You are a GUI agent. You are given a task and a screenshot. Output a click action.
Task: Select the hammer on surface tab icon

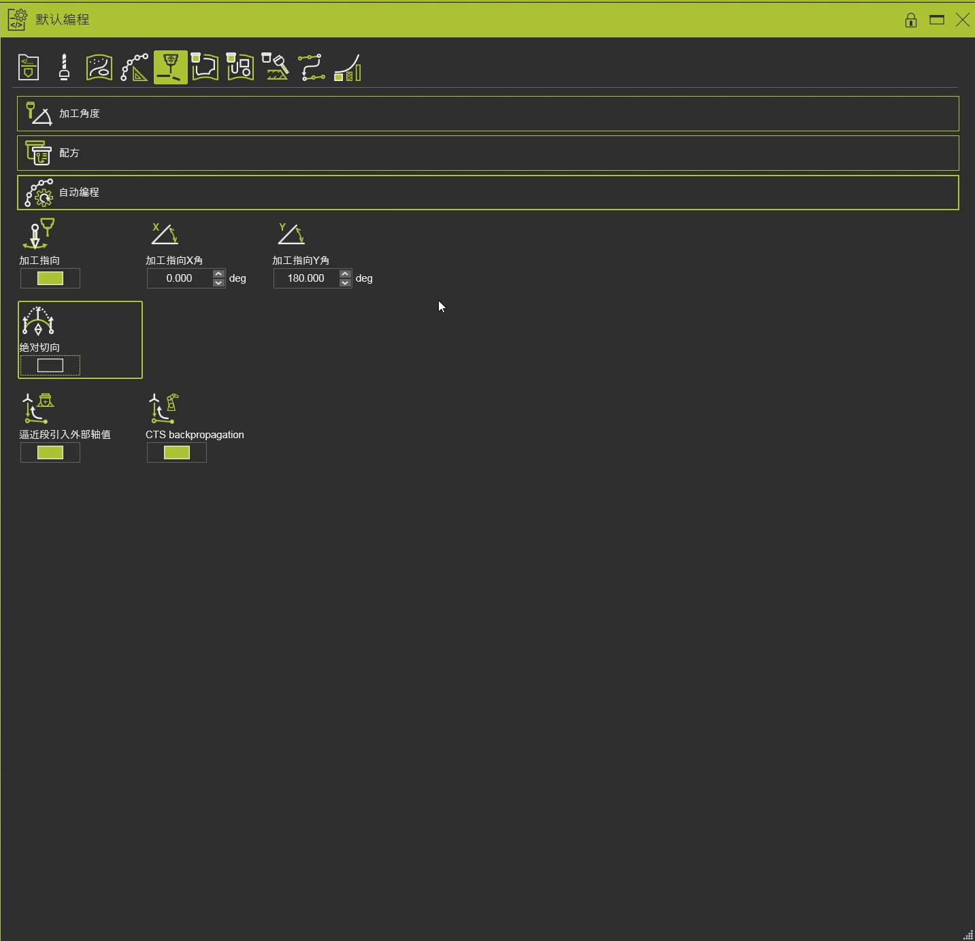(x=276, y=67)
